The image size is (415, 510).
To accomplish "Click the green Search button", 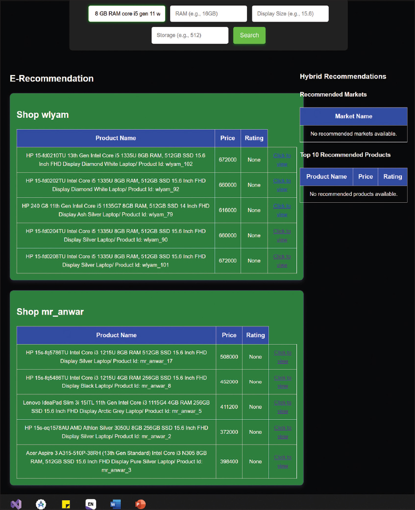I will pyautogui.click(x=249, y=35).
